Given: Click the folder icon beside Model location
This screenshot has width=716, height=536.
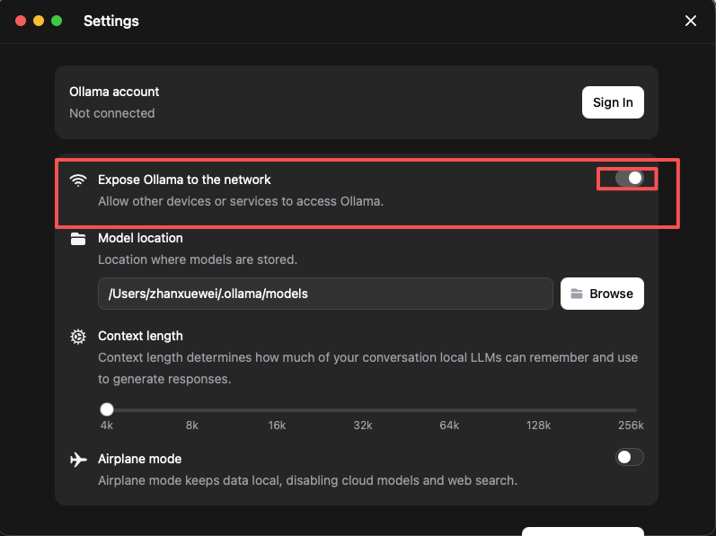Looking at the screenshot, I should 78,239.
